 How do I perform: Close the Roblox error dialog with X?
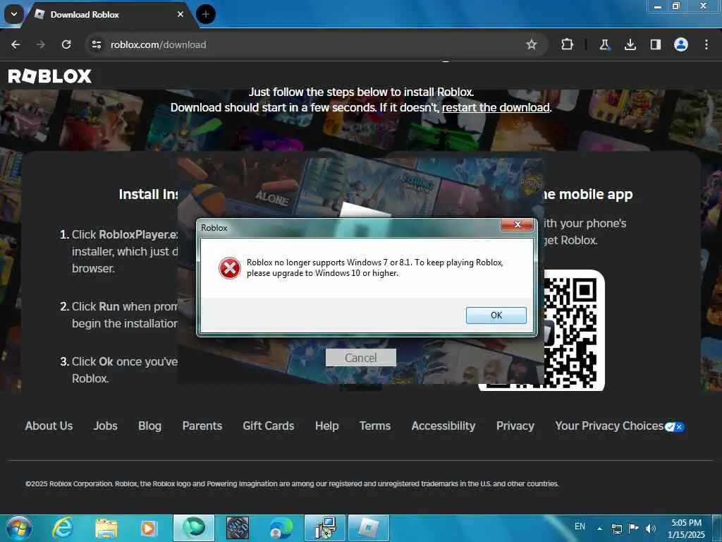(517, 224)
